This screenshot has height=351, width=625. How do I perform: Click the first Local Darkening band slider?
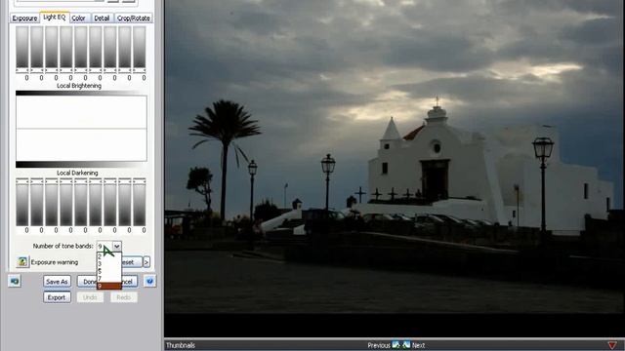click(x=22, y=202)
